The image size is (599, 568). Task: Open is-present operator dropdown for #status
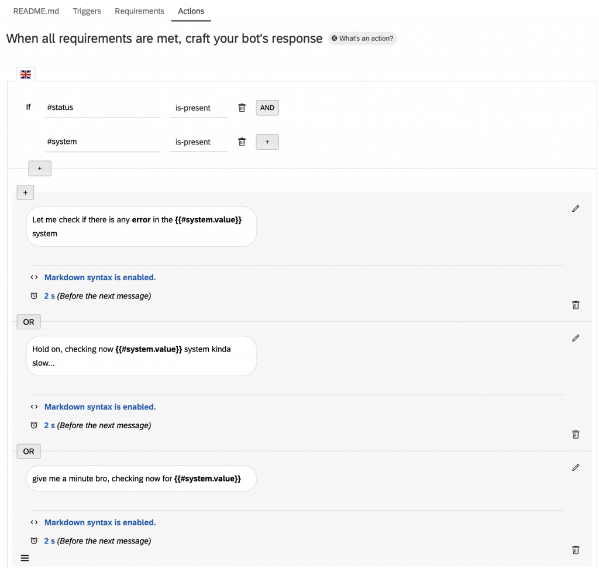point(198,108)
